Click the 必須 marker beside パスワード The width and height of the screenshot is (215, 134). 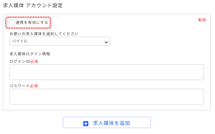pyautogui.click(x=34, y=85)
